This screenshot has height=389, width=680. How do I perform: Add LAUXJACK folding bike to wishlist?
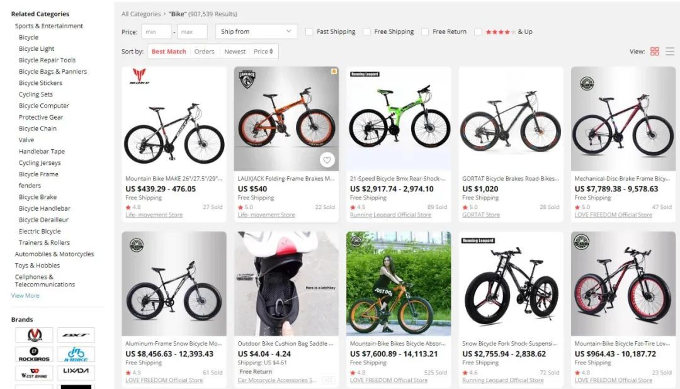327,161
